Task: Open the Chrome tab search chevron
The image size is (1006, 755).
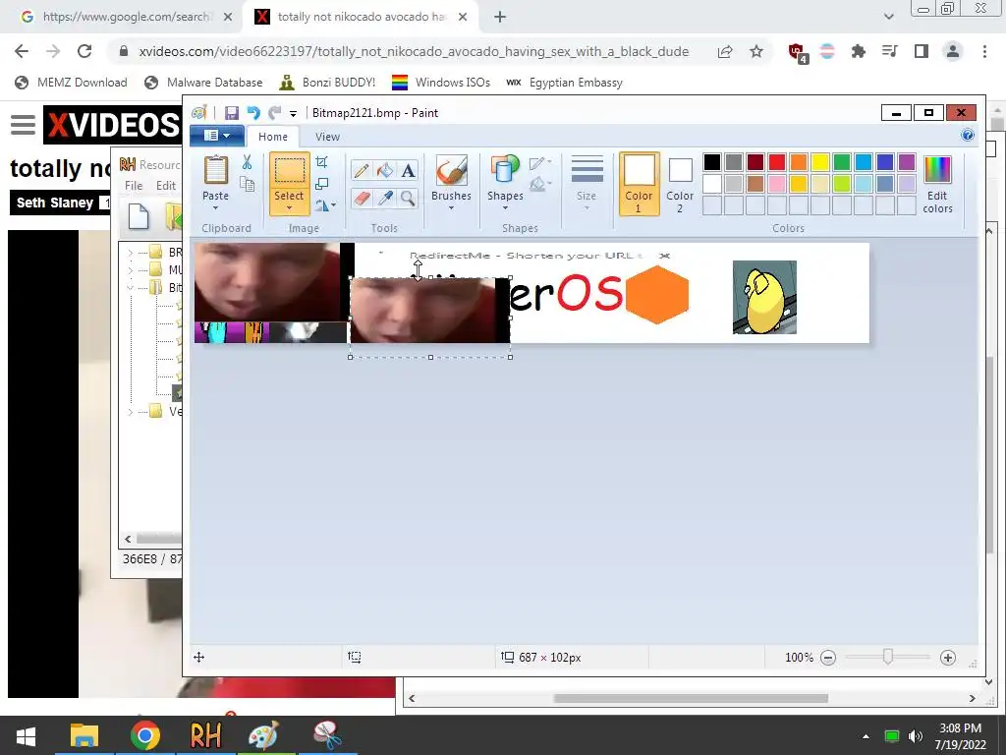Action: tap(888, 17)
